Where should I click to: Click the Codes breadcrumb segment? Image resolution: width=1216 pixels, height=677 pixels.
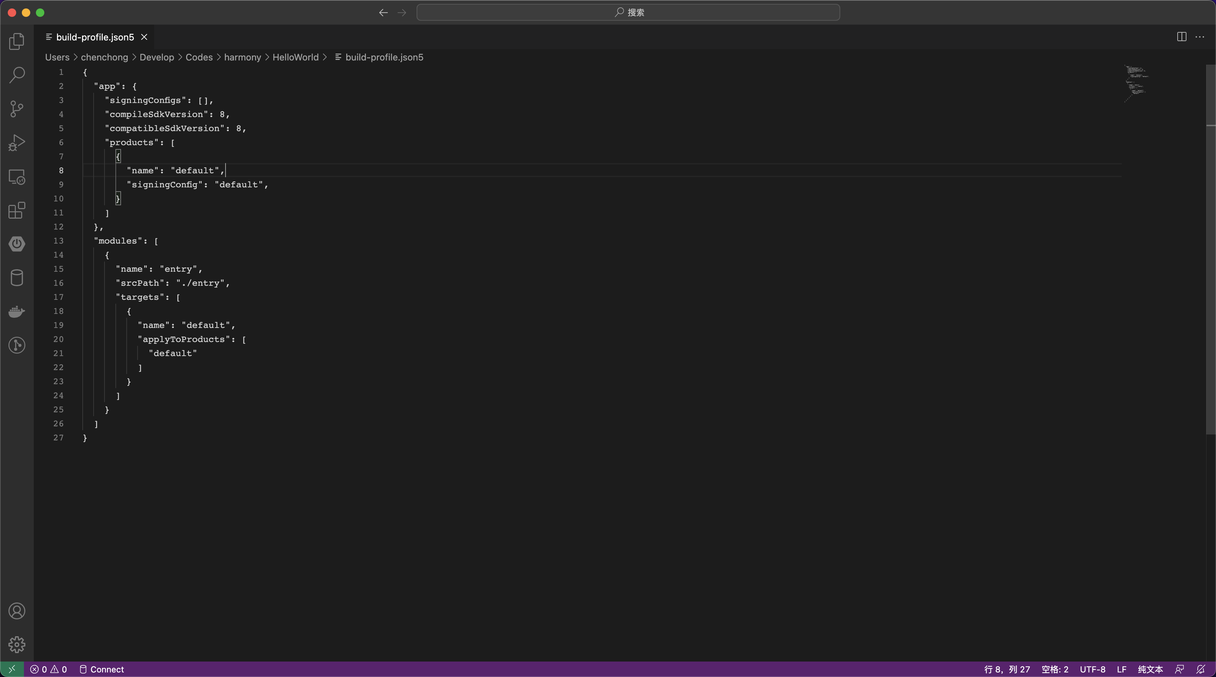click(199, 57)
